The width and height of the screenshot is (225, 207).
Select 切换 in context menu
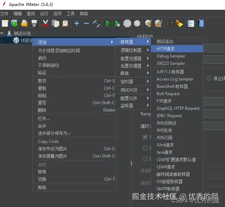coord(74,179)
